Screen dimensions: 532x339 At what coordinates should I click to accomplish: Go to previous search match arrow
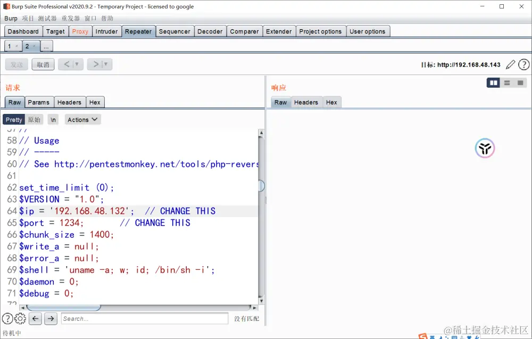point(35,319)
